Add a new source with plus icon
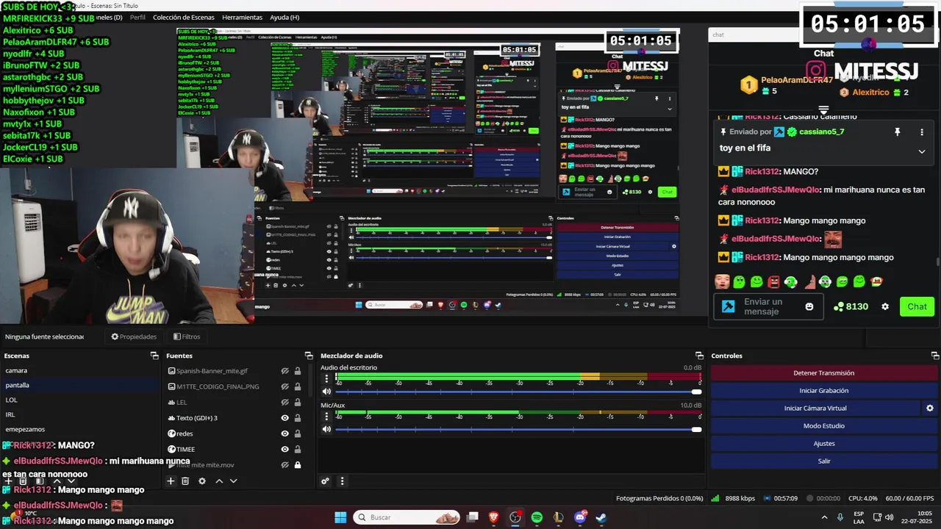Image resolution: width=941 pixels, height=529 pixels. (171, 481)
